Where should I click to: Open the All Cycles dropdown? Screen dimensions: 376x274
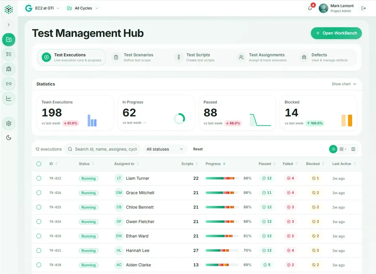(x=83, y=8)
